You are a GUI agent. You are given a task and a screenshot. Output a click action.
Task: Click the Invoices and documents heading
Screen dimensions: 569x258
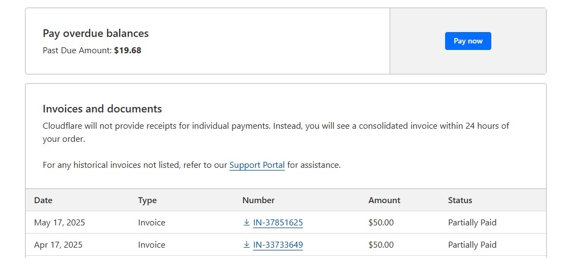click(102, 109)
